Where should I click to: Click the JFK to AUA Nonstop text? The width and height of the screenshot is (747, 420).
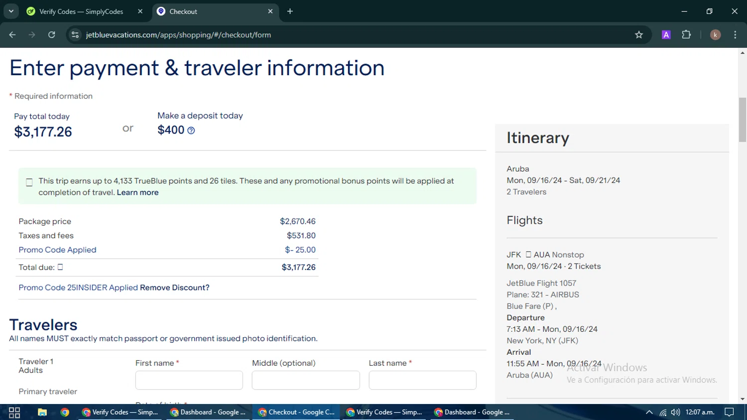545,255
